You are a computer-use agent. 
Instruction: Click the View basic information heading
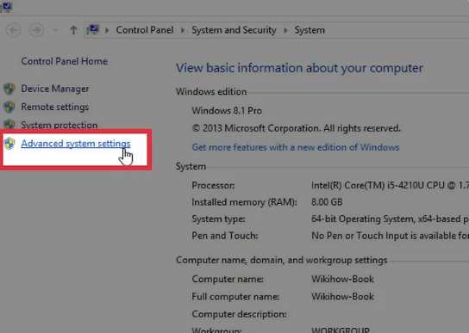[x=299, y=68]
